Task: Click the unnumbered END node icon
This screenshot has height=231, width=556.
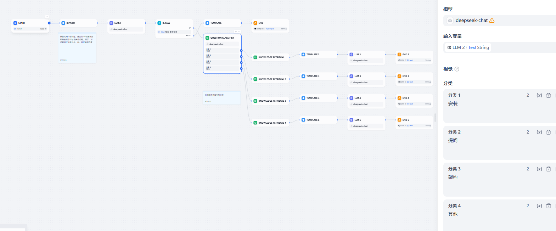Action: click(x=255, y=23)
